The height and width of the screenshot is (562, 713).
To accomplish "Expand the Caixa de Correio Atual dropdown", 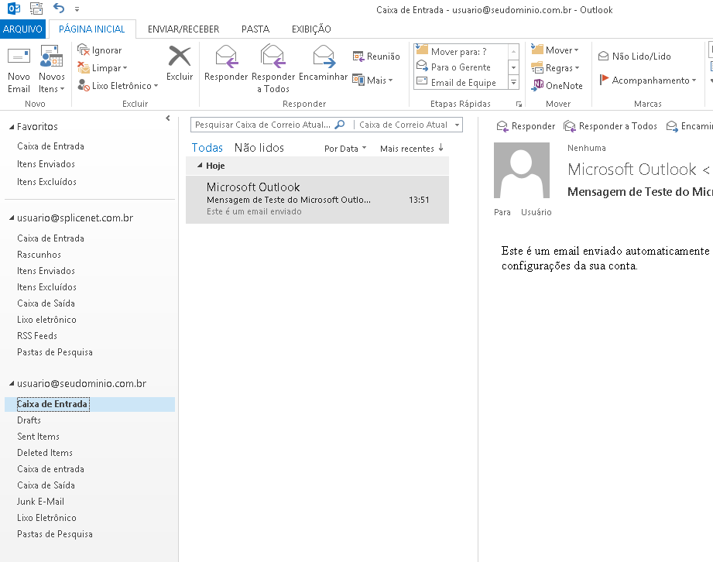I will point(458,125).
